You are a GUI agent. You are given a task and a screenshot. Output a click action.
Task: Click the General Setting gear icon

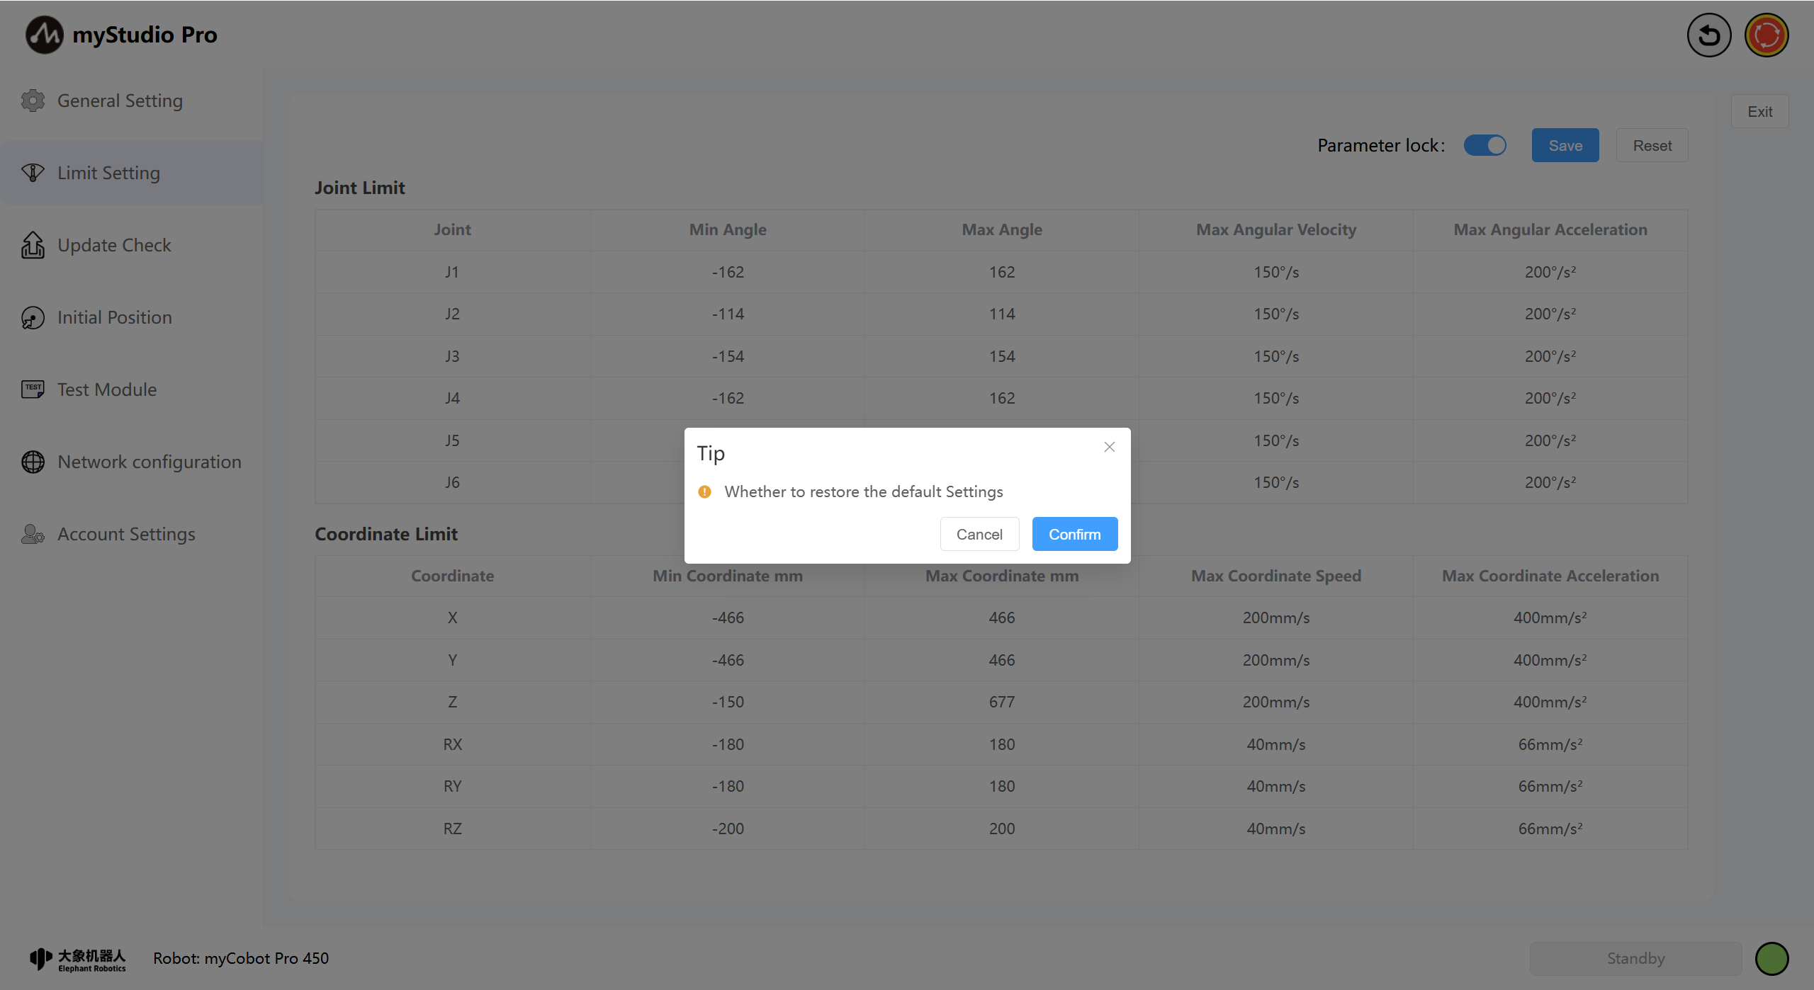coord(33,101)
